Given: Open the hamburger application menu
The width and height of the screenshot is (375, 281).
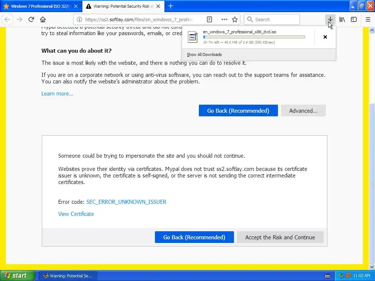Looking at the screenshot, I should tap(368, 19).
